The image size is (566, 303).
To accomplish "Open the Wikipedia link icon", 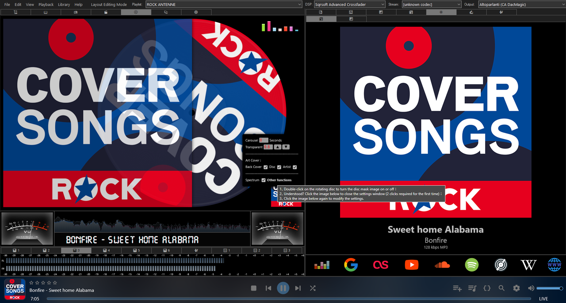I will [x=528, y=265].
